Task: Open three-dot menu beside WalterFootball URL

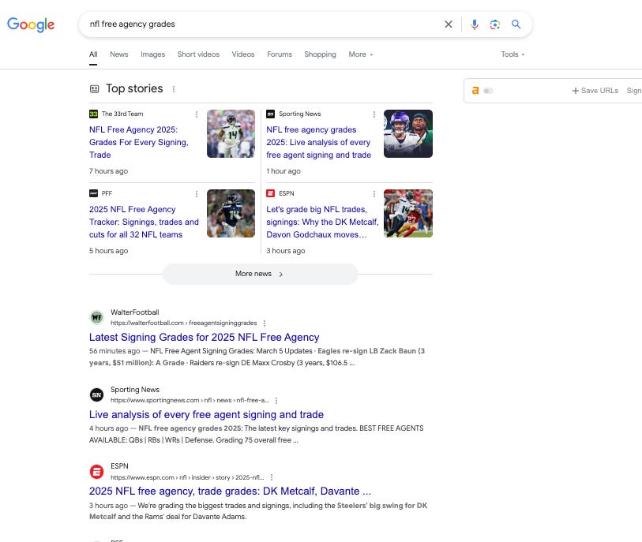Action: [x=265, y=323]
